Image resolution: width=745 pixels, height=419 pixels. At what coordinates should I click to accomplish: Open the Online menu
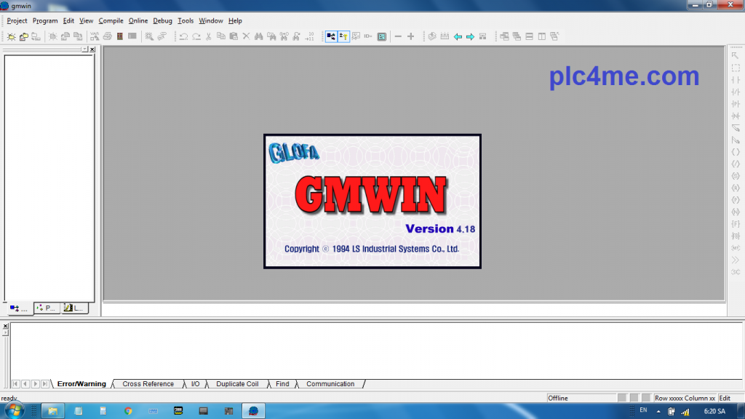[138, 21]
